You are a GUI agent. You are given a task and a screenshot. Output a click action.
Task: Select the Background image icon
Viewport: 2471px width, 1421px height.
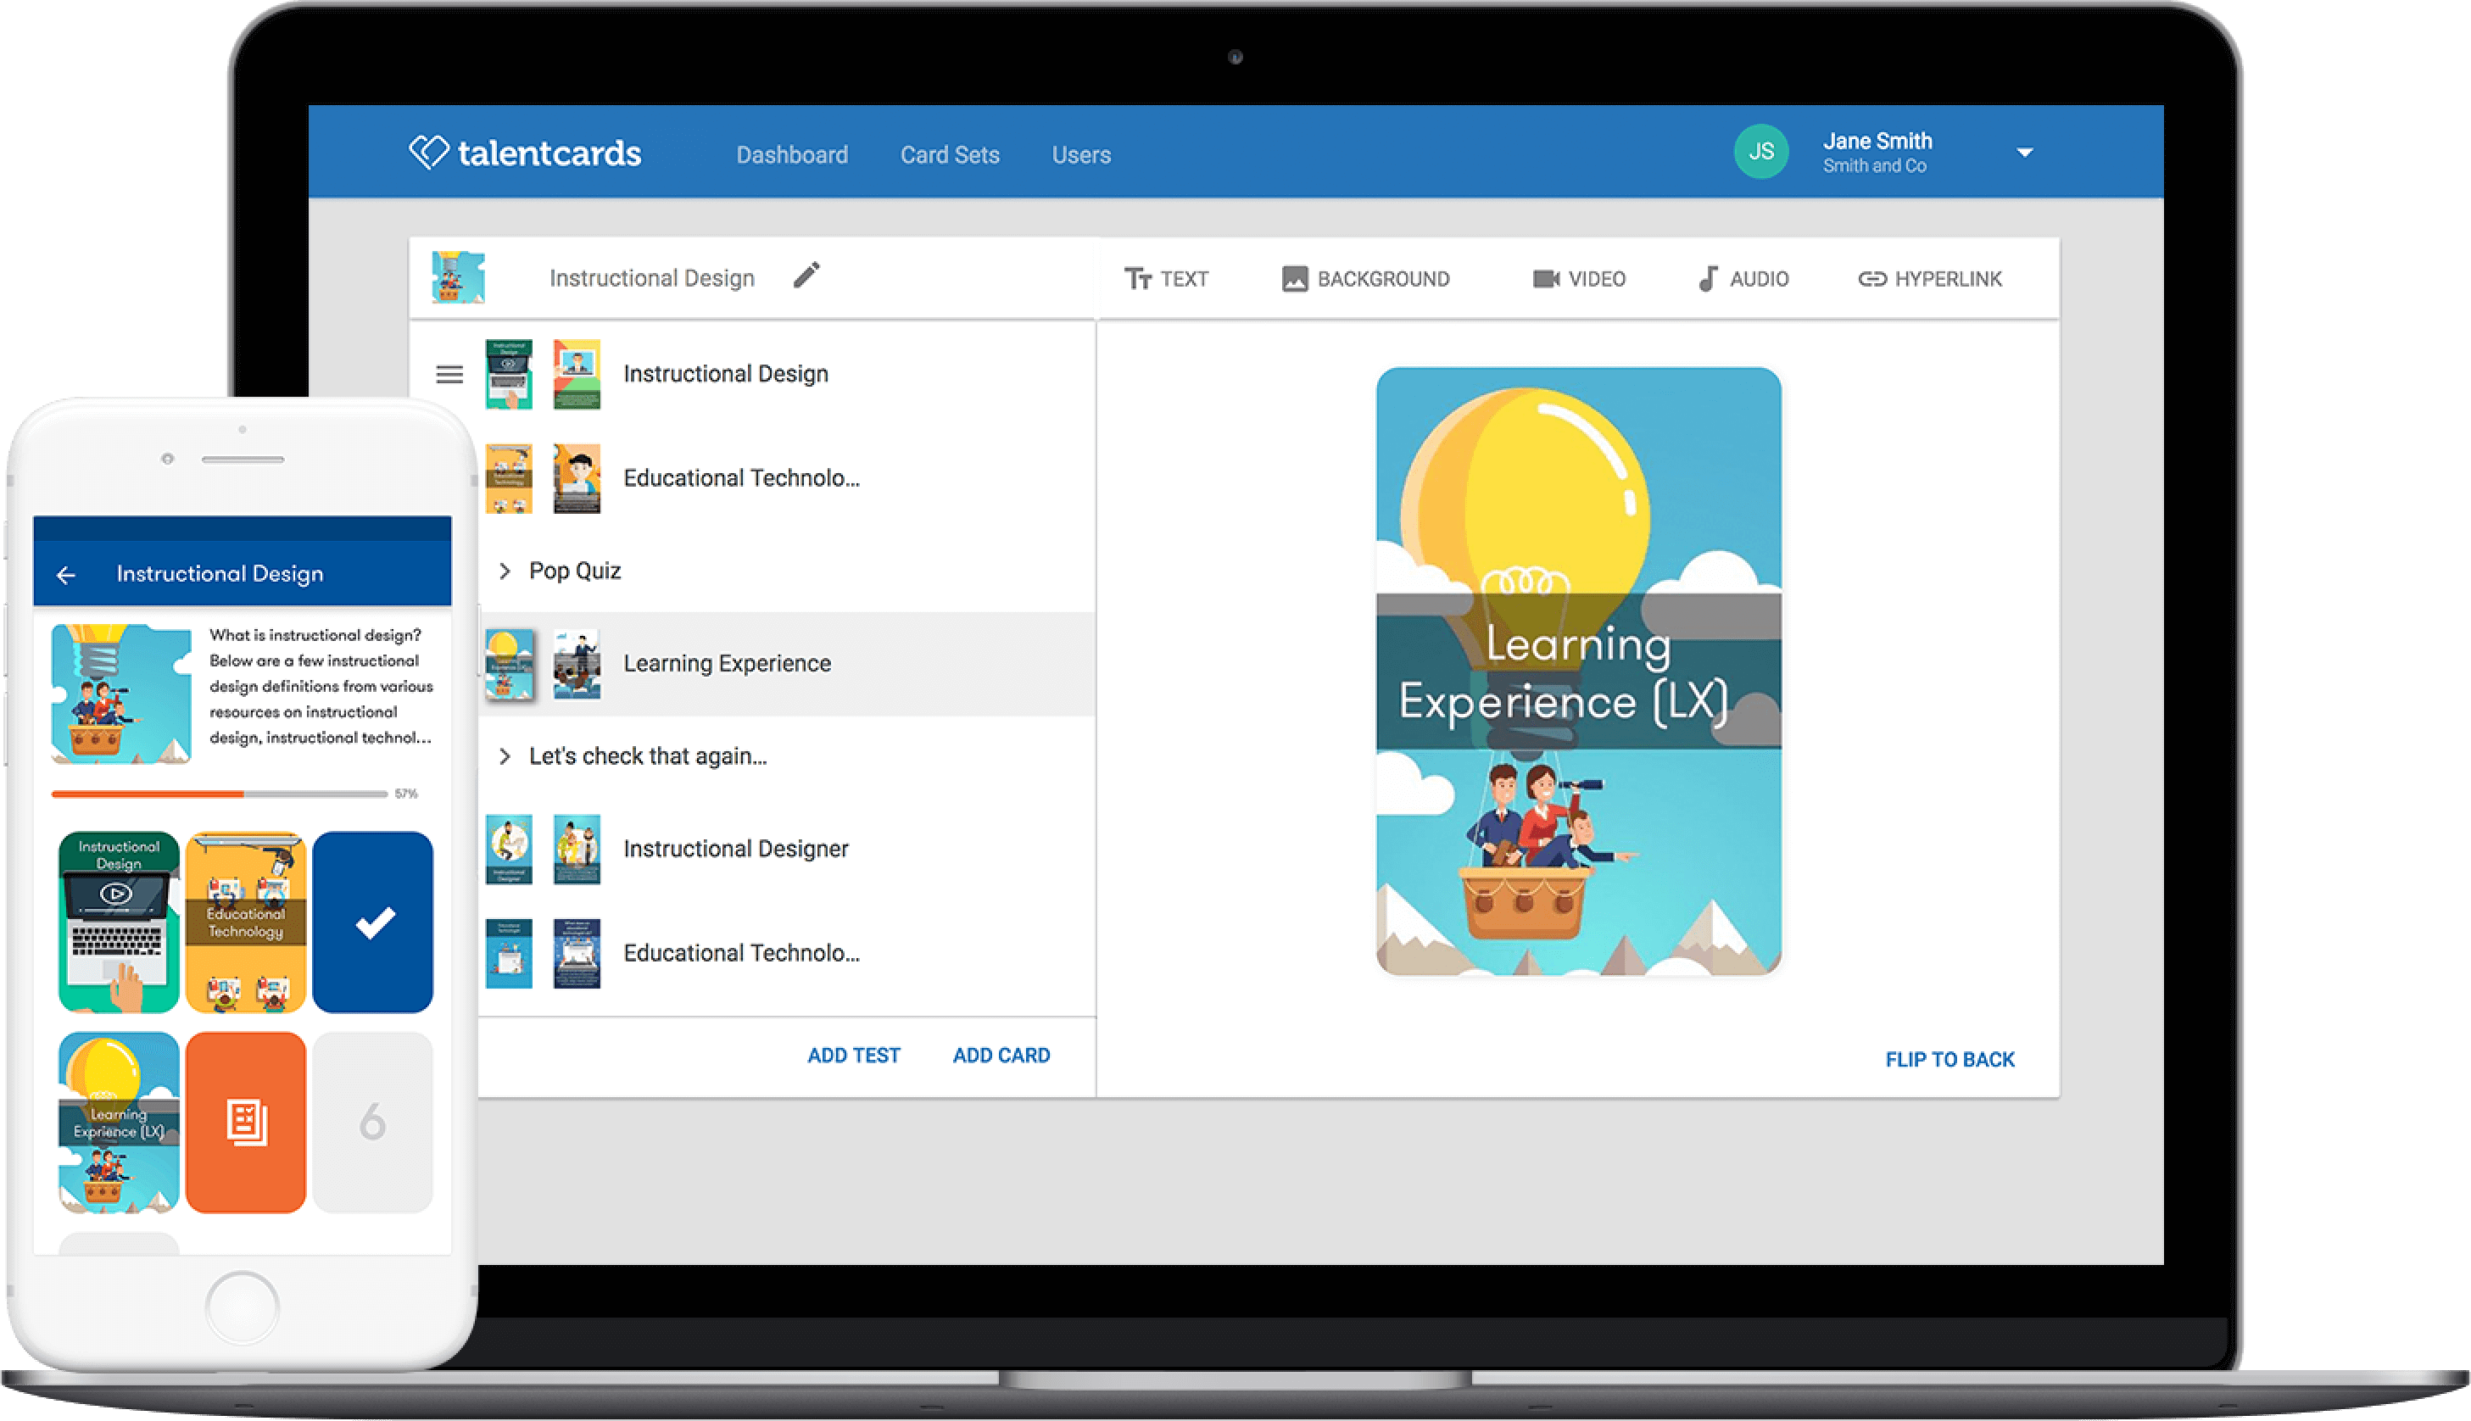click(1294, 279)
